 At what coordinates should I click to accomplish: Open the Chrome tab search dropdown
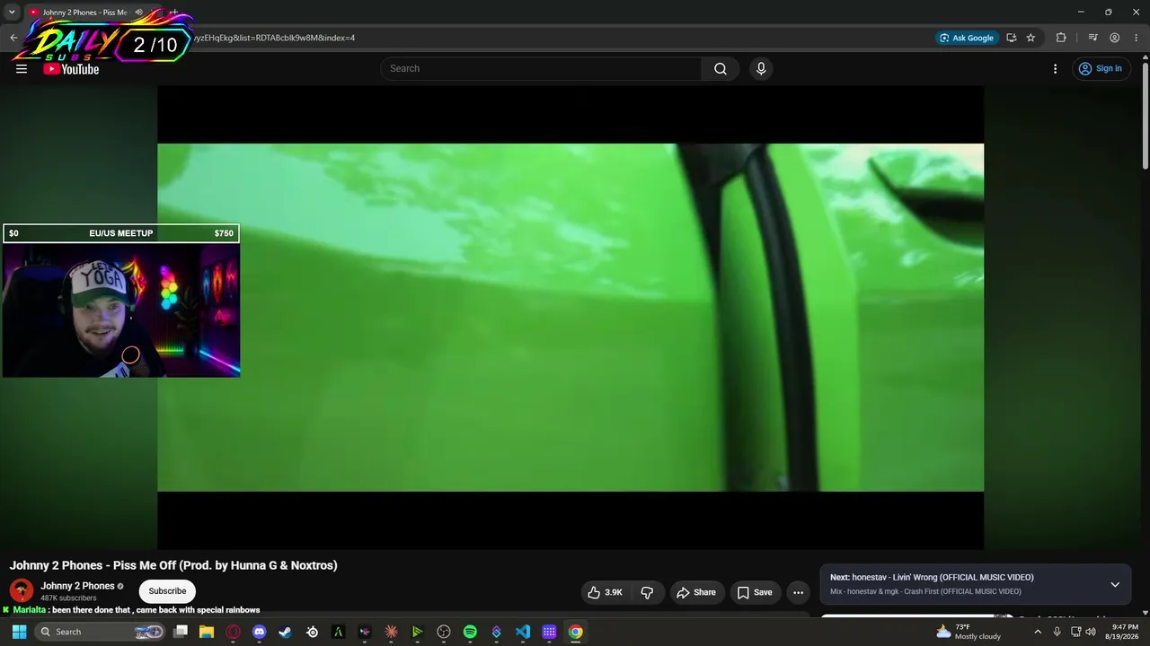point(12,13)
